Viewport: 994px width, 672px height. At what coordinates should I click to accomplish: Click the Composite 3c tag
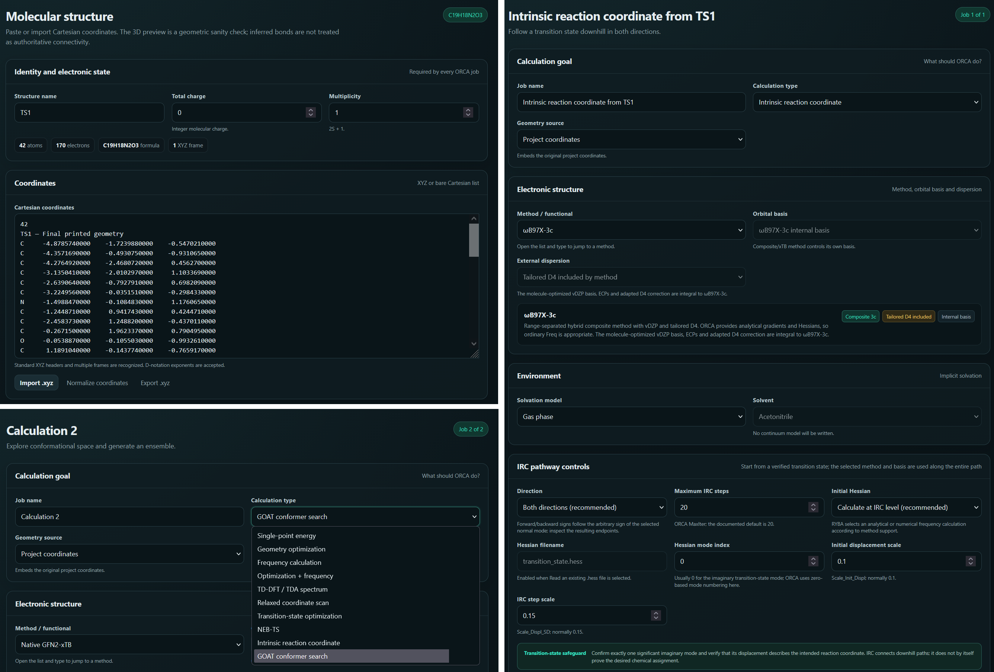pos(860,317)
